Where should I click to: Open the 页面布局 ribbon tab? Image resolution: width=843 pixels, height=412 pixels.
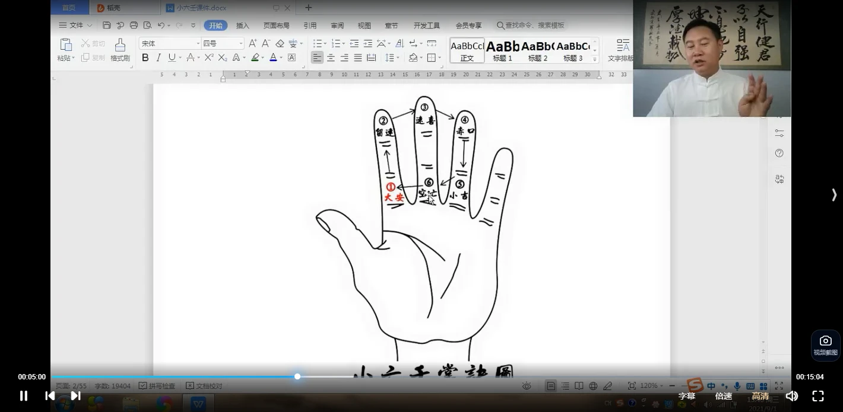(x=277, y=25)
